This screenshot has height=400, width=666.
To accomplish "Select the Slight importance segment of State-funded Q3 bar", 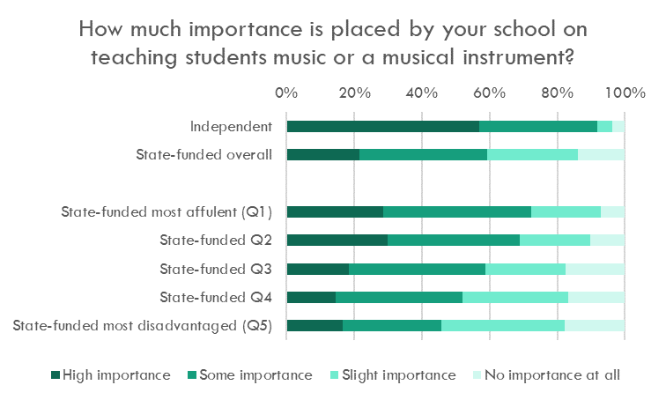I will (x=525, y=269).
